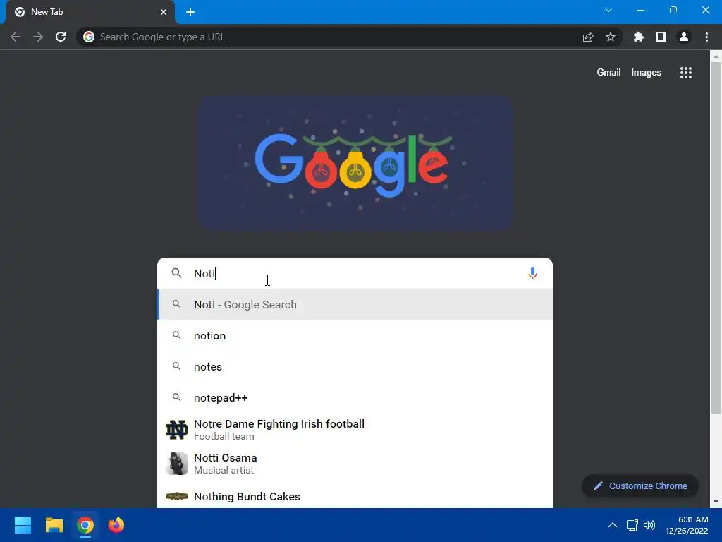The height and width of the screenshot is (542, 722).
Task: Open the taskbar clock and date
Action: click(x=687, y=525)
